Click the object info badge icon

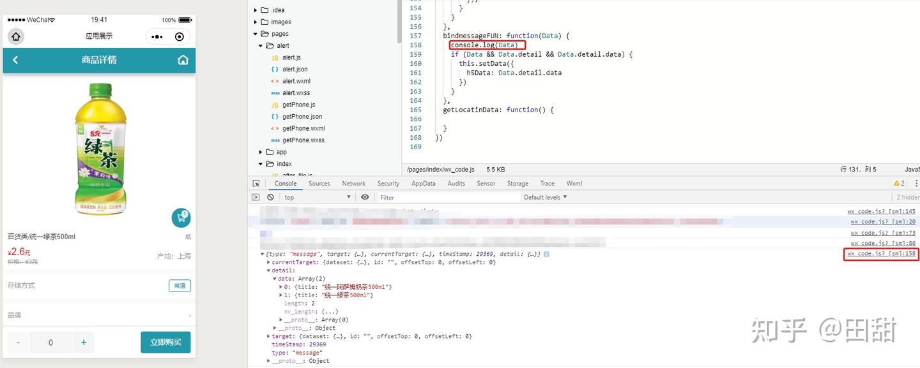(x=546, y=254)
